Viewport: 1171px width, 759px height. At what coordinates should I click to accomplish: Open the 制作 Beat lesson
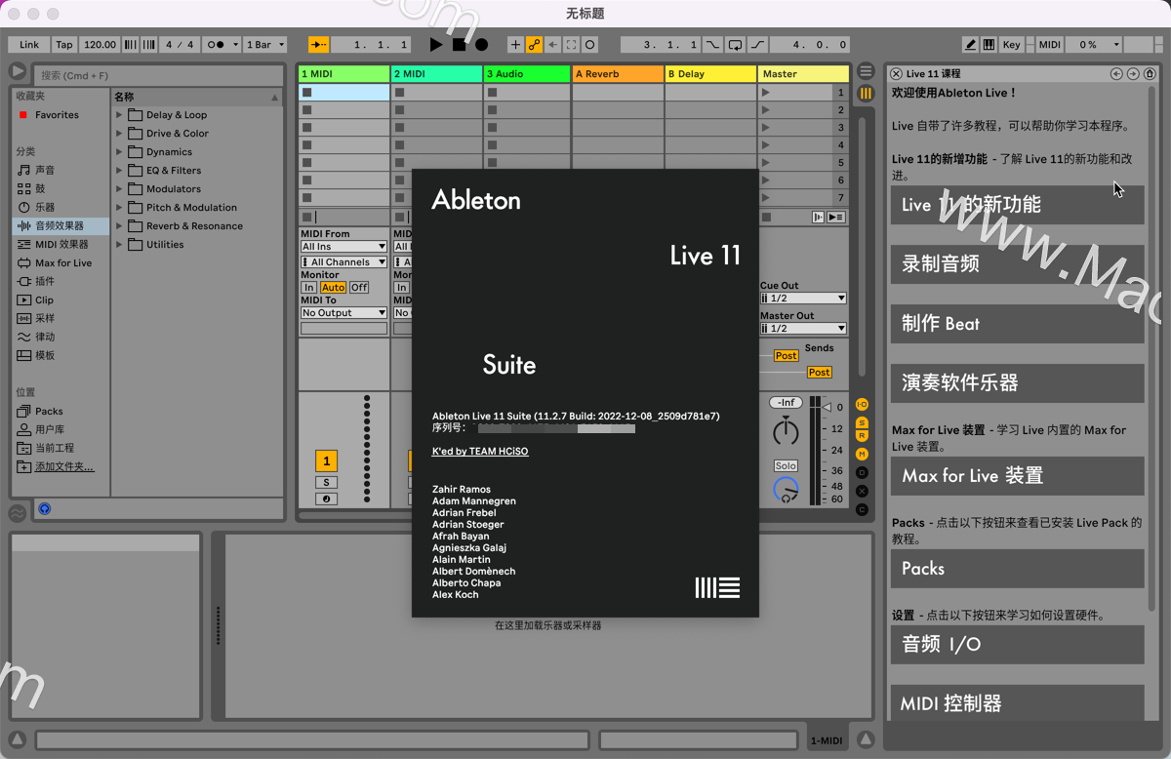tap(1017, 324)
